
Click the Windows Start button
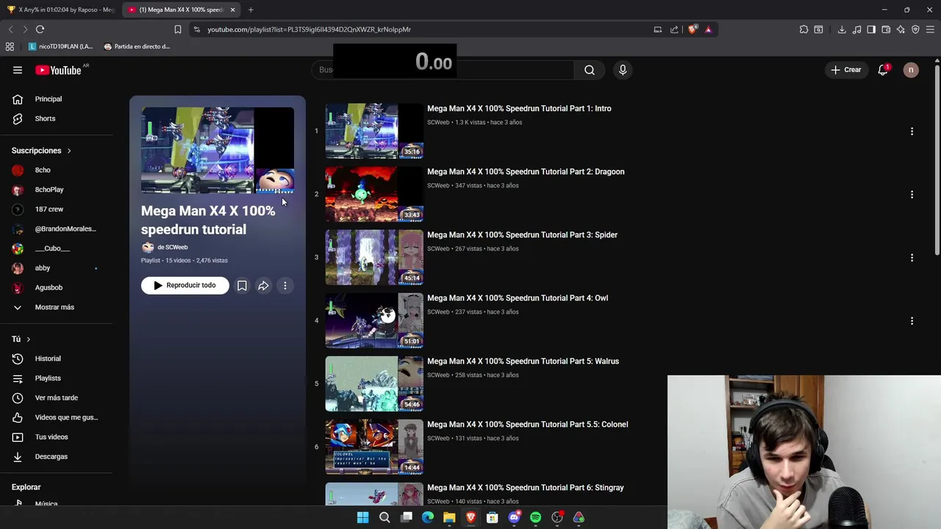pos(362,517)
